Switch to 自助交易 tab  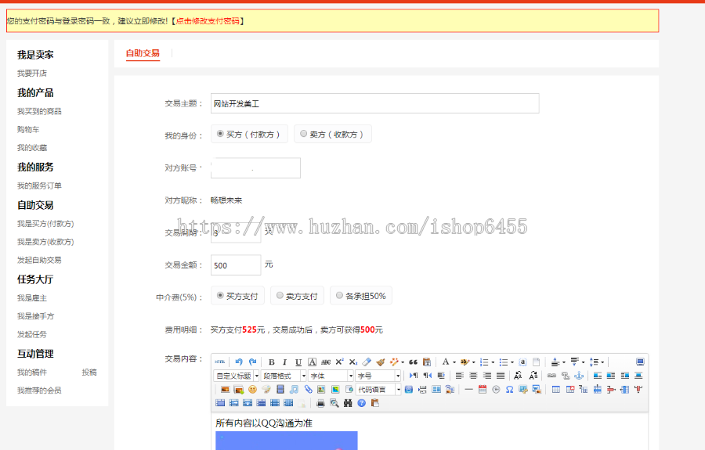click(x=143, y=53)
